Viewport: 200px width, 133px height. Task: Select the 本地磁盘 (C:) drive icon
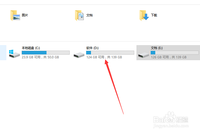(x=14, y=54)
